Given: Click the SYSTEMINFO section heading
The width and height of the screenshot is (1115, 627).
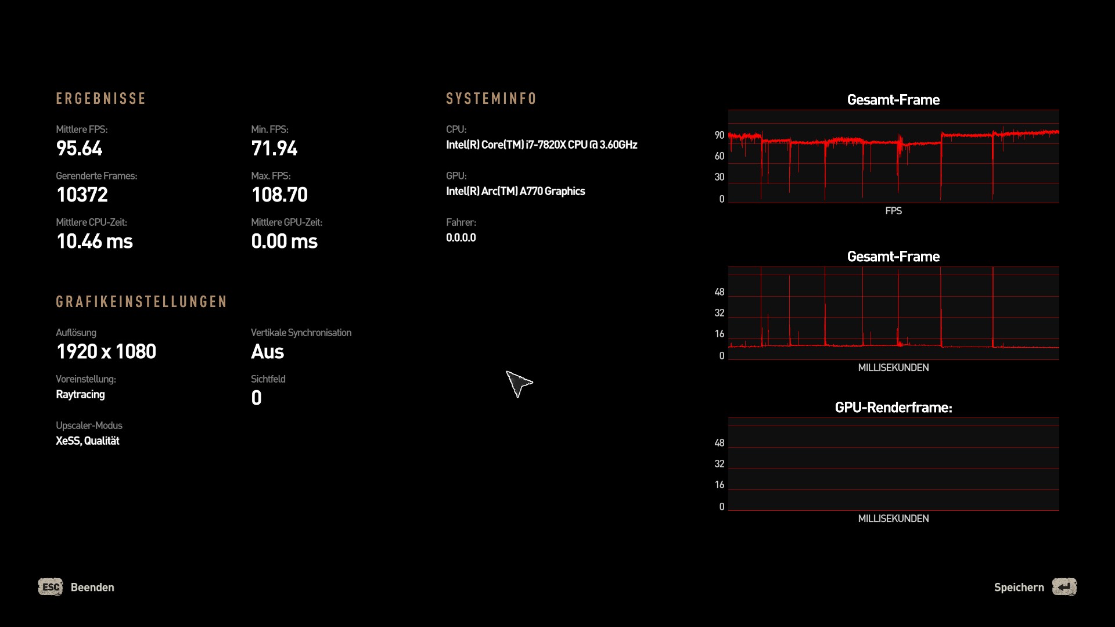Looking at the screenshot, I should point(491,99).
